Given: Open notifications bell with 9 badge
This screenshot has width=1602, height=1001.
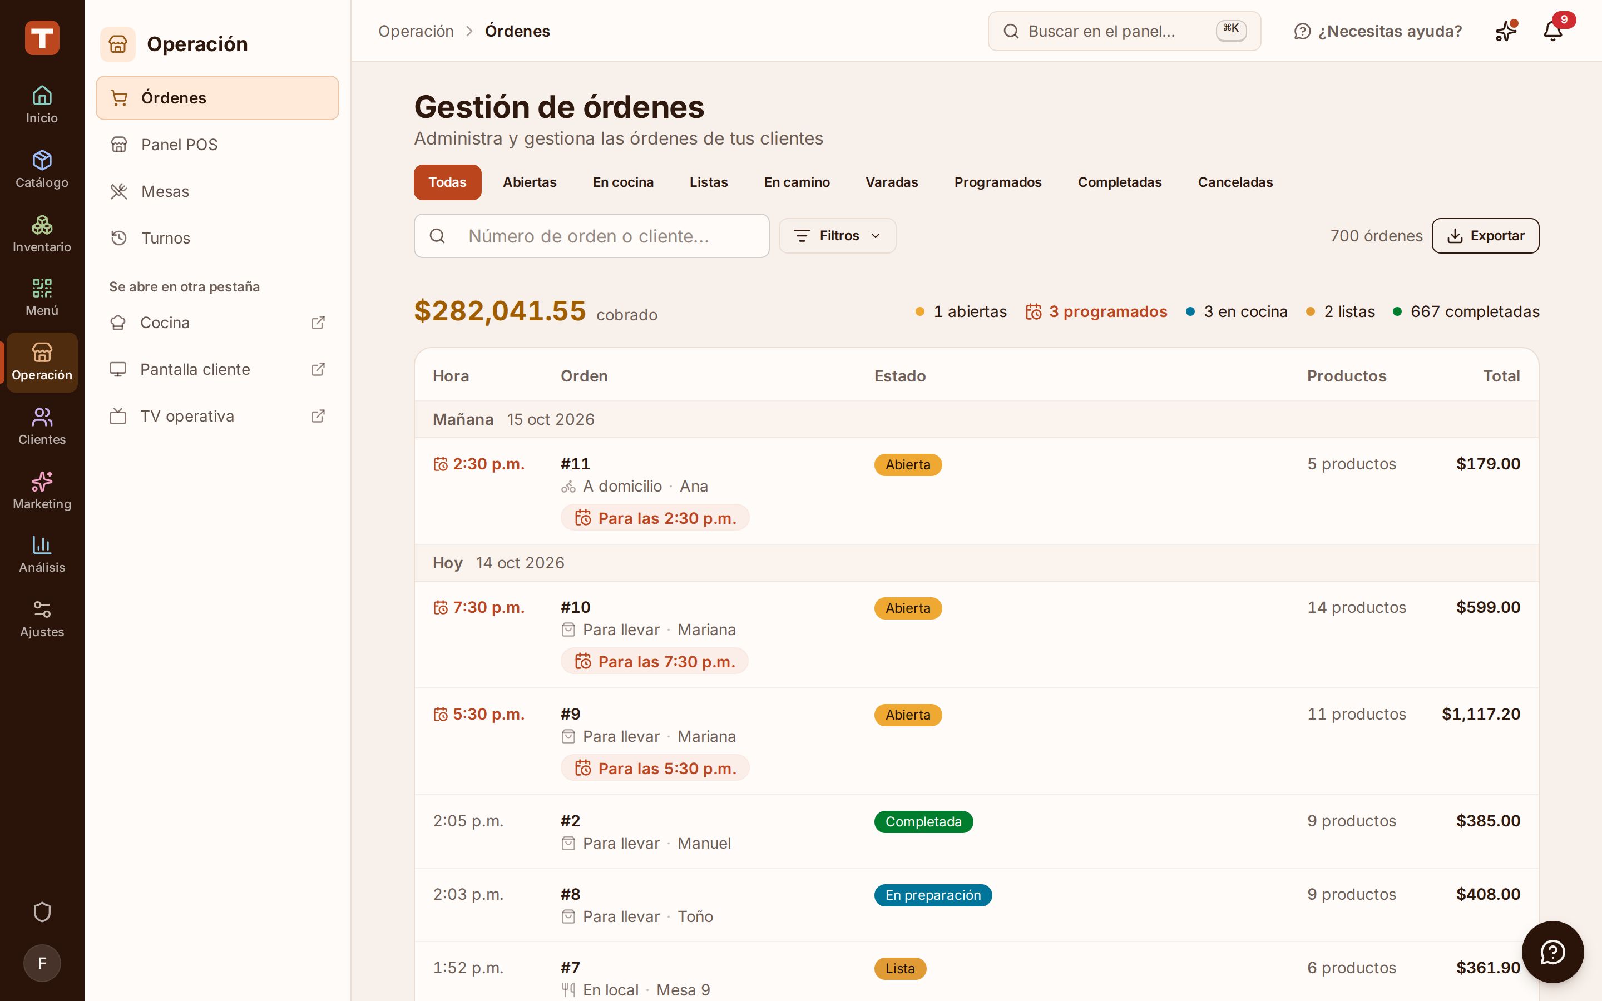Looking at the screenshot, I should tap(1554, 31).
